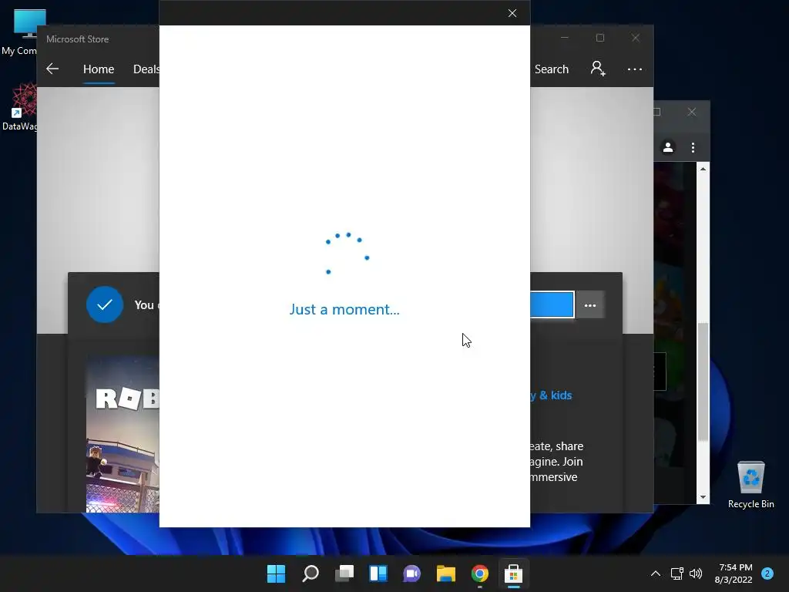Click the vertical scrollbar thumb in the back window

point(703,381)
